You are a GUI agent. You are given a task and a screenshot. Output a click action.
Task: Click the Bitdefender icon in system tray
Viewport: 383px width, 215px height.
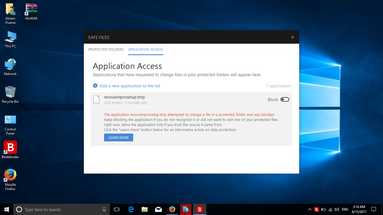pyautogui.click(x=317, y=209)
